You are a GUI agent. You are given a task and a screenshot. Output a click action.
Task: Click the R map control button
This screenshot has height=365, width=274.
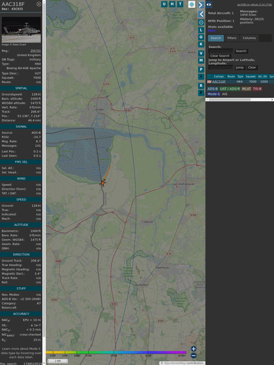coord(201,86)
